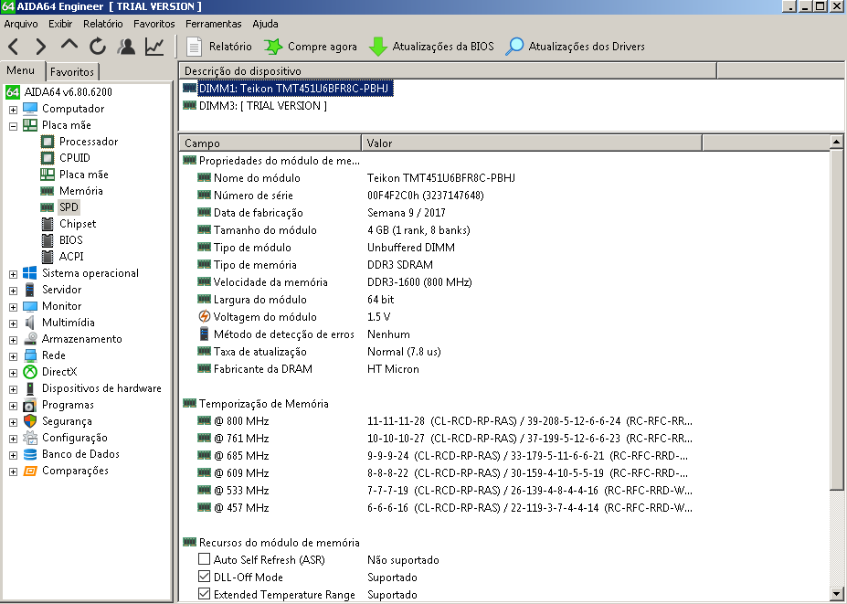Go forward with the right arrow icon
This screenshot has width=847, height=604.
coord(40,47)
